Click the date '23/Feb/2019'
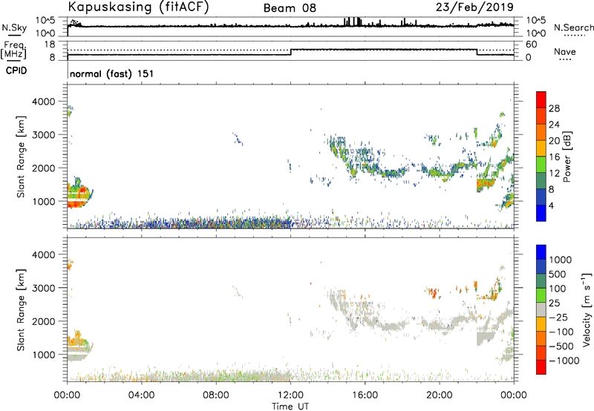This screenshot has height=411, width=594. (x=474, y=7)
